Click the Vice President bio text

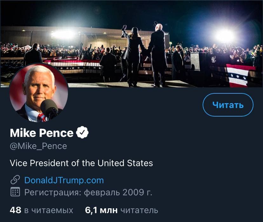pos(81,163)
